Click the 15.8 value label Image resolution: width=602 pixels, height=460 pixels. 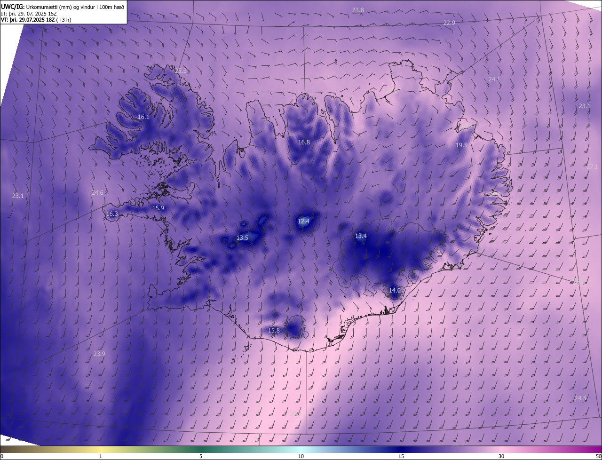click(x=274, y=330)
